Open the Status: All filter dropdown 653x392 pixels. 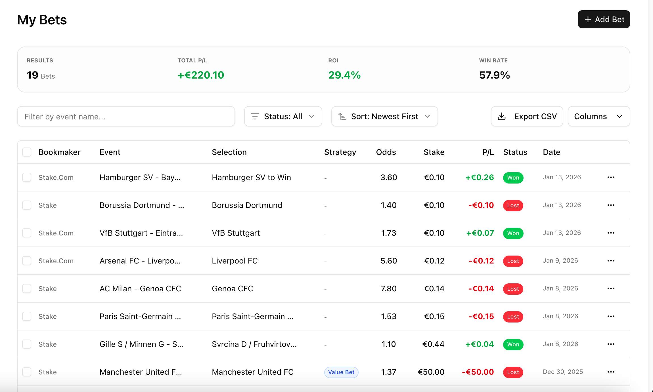(283, 116)
